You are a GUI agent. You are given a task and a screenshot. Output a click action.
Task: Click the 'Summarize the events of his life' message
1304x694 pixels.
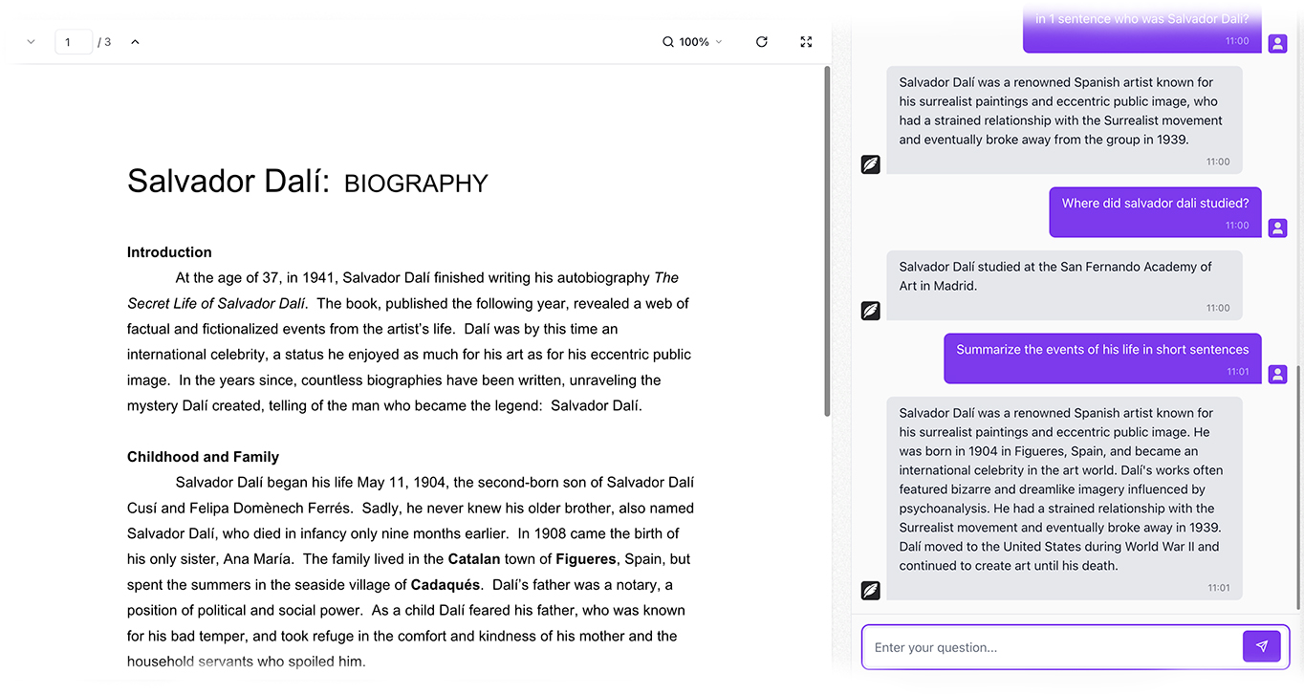(1102, 350)
